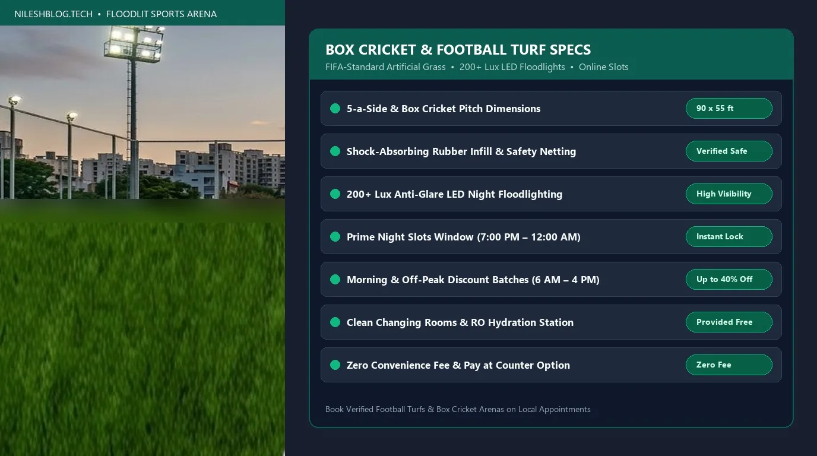Image resolution: width=817 pixels, height=456 pixels.
Task: Click the green dot beside Prime Night Slots Window
Action: 335,237
